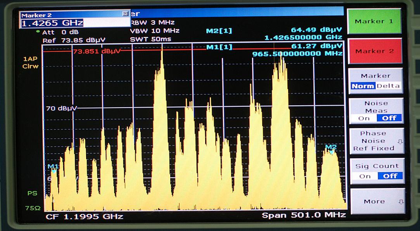
Task: Switch marker mode to Delta
Action: [389, 86]
